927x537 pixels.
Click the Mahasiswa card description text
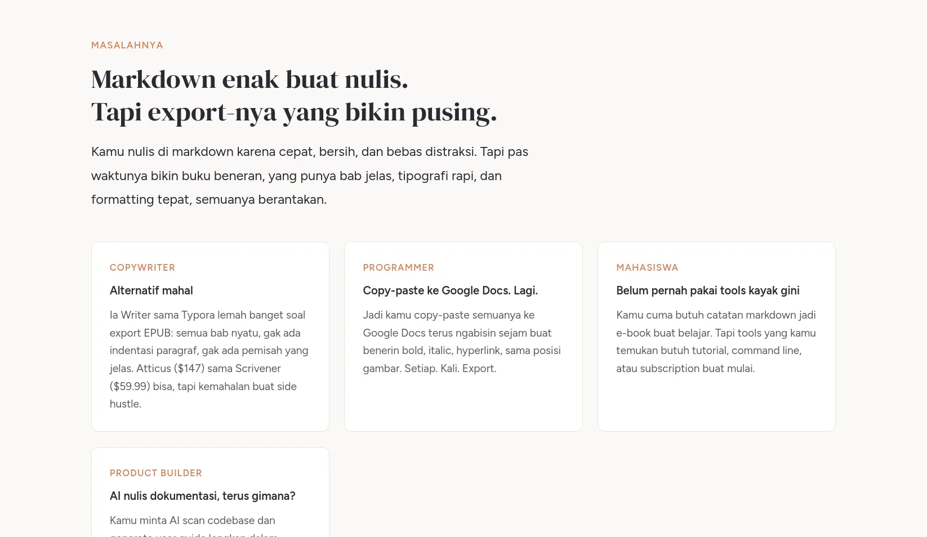pyautogui.click(x=716, y=342)
